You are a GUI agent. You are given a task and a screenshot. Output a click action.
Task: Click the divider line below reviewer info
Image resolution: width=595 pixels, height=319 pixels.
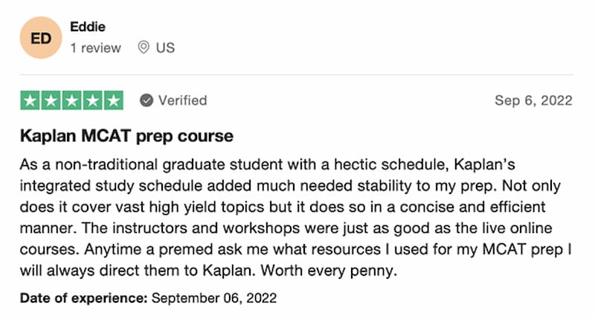tap(296, 74)
